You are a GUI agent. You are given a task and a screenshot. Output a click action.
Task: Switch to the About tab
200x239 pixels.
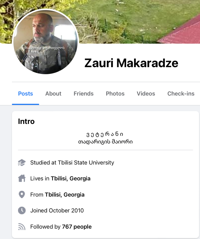click(x=53, y=94)
